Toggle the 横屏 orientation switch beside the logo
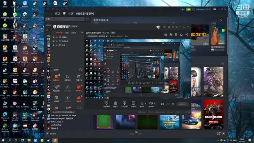The image size is (254, 143). [75, 27]
